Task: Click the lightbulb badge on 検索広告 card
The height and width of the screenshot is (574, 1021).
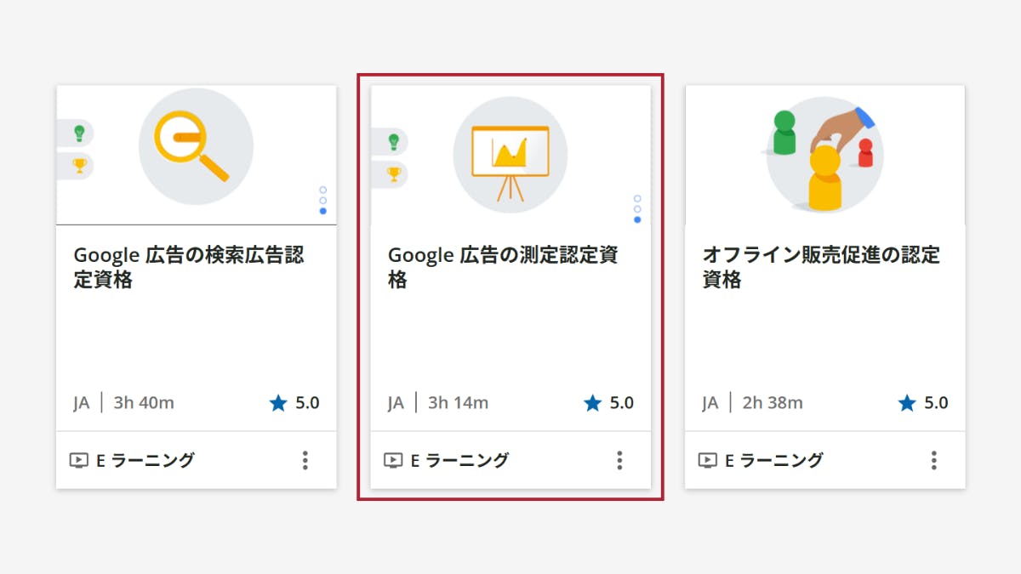Action: [x=79, y=133]
